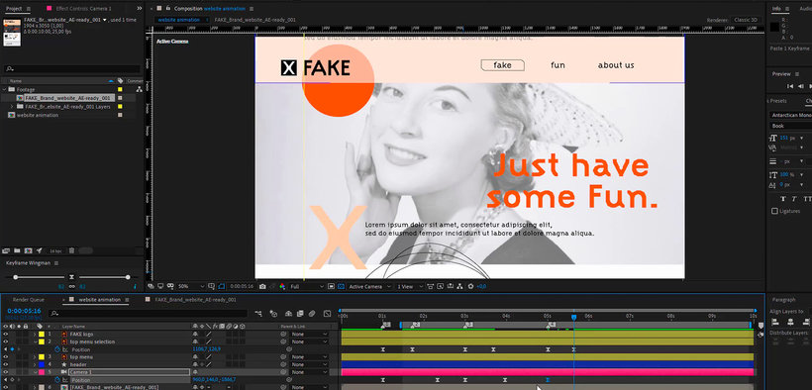The width and height of the screenshot is (812, 390).
Task: Click the 0:00:05:16 timecode in timeline
Action: [x=24, y=311]
